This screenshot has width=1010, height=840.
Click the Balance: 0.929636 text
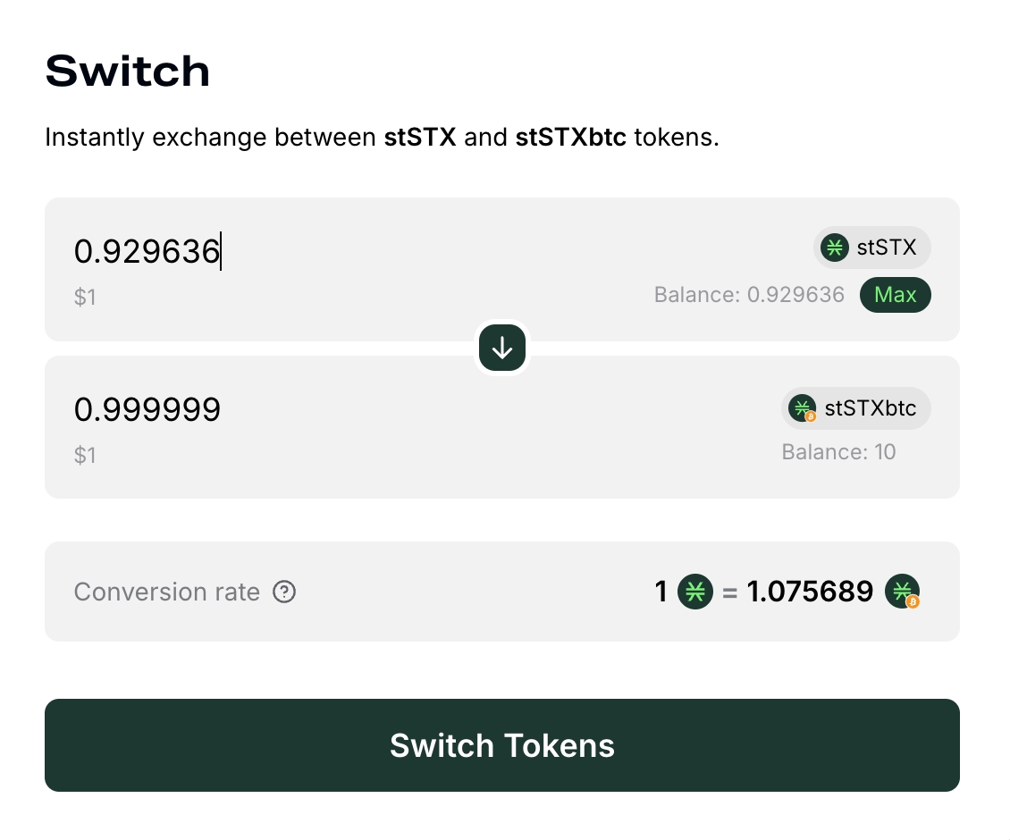point(749,295)
